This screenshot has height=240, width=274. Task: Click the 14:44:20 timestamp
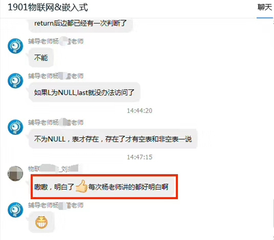[x=140, y=111]
